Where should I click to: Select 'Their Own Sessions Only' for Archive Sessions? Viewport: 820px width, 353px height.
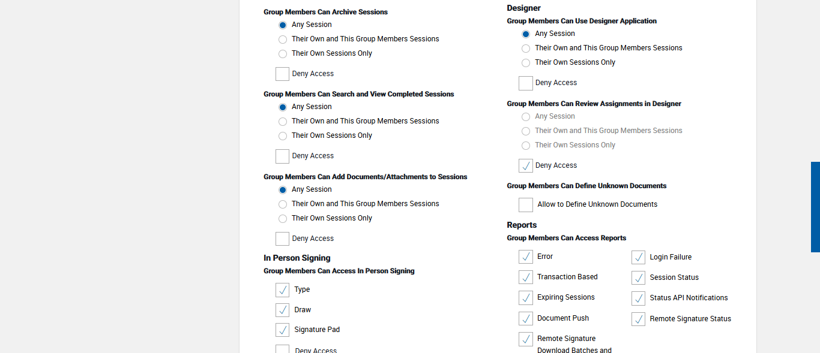(x=283, y=54)
